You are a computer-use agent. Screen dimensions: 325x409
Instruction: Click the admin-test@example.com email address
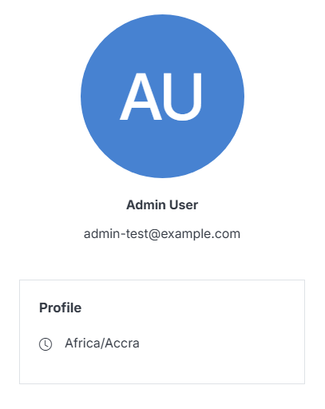(162, 234)
